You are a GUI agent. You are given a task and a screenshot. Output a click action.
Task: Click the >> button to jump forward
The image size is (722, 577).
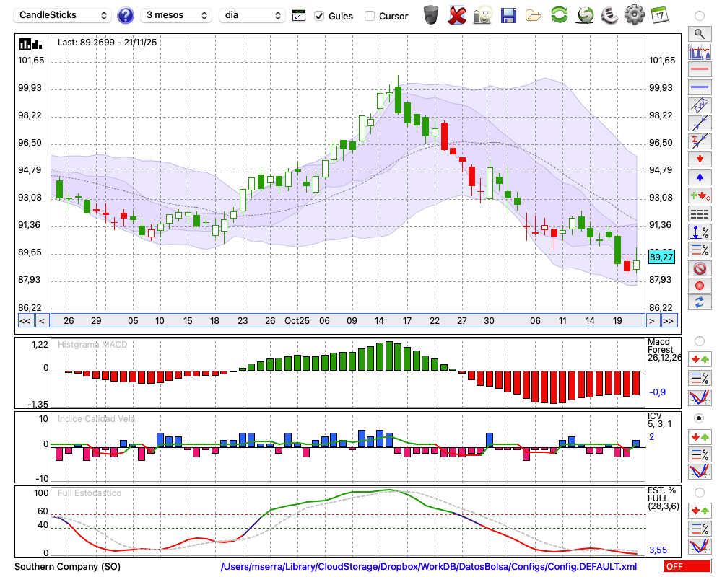(669, 321)
